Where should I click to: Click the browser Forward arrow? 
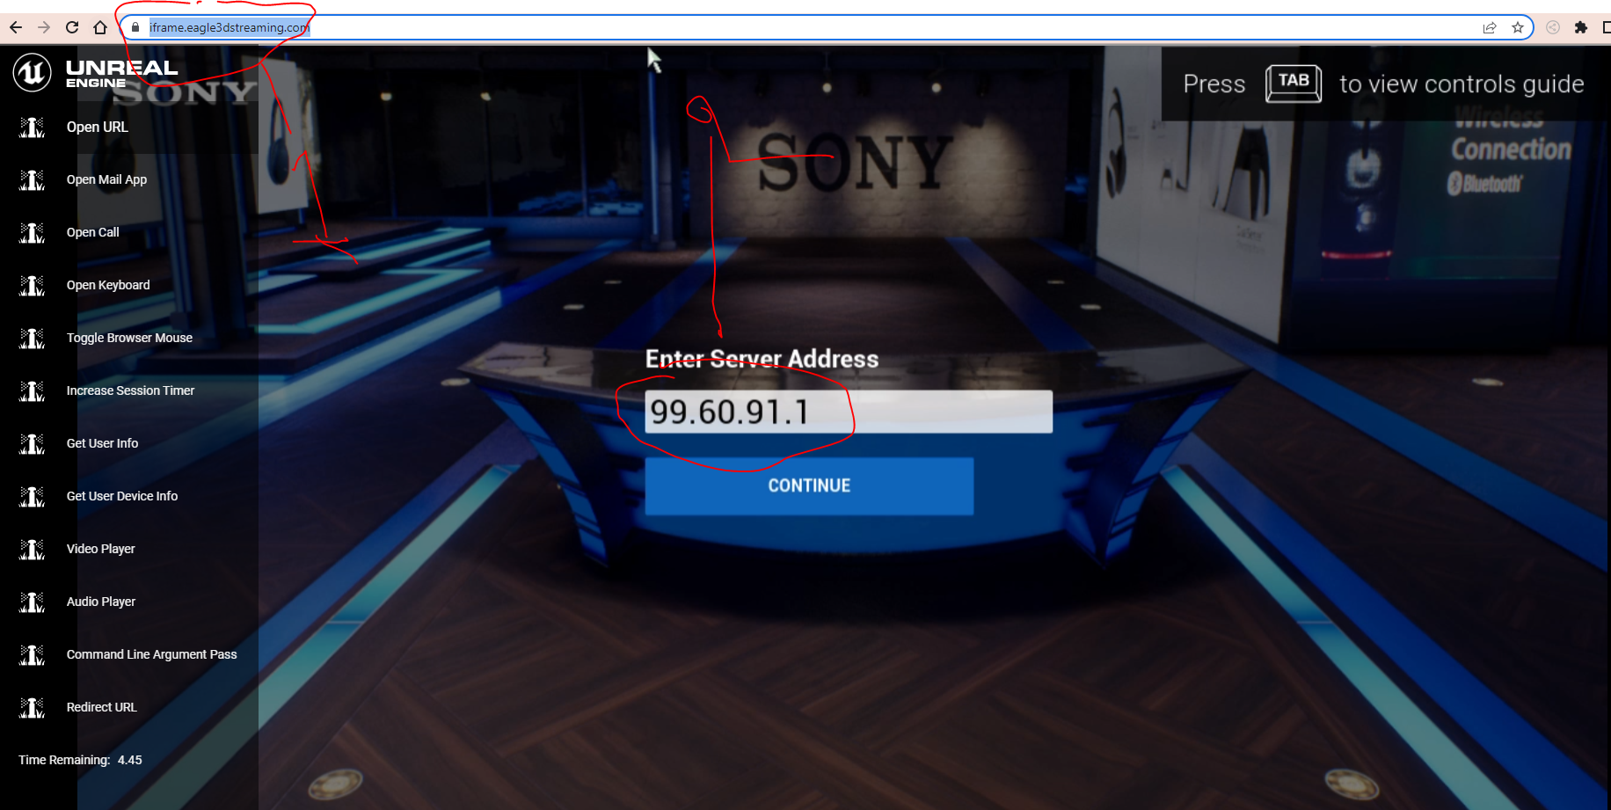point(44,27)
